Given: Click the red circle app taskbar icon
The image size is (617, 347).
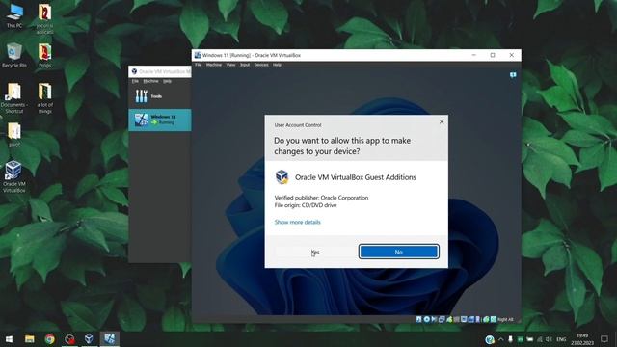Looking at the screenshot, I should [69, 339].
